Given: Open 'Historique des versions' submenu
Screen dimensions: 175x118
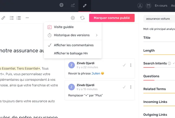Looking at the screenshot, I should point(73,35).
